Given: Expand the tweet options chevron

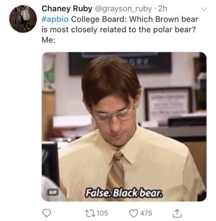Looking at the screenshot, I should pos(204,9).
